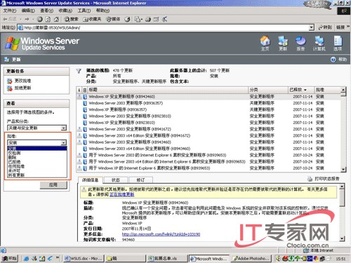
Task: Click the 更改批准 link
Action: point(22,81)
